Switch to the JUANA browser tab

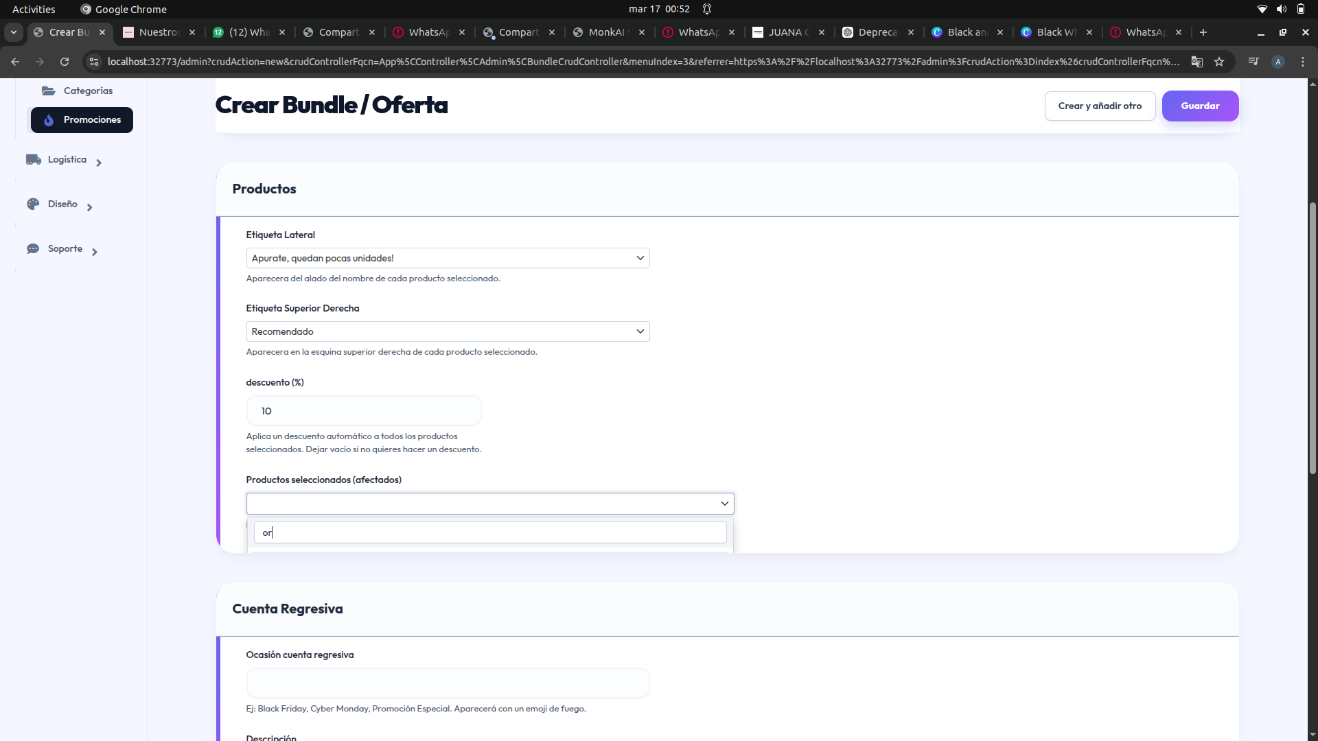click(788, 32)
